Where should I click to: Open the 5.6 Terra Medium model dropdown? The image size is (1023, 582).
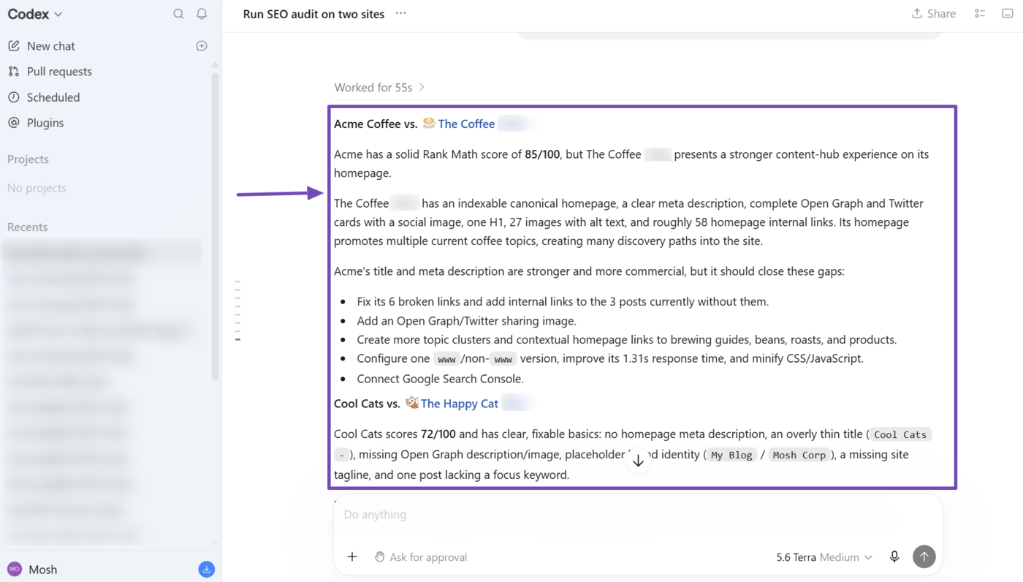pos(824,557)
